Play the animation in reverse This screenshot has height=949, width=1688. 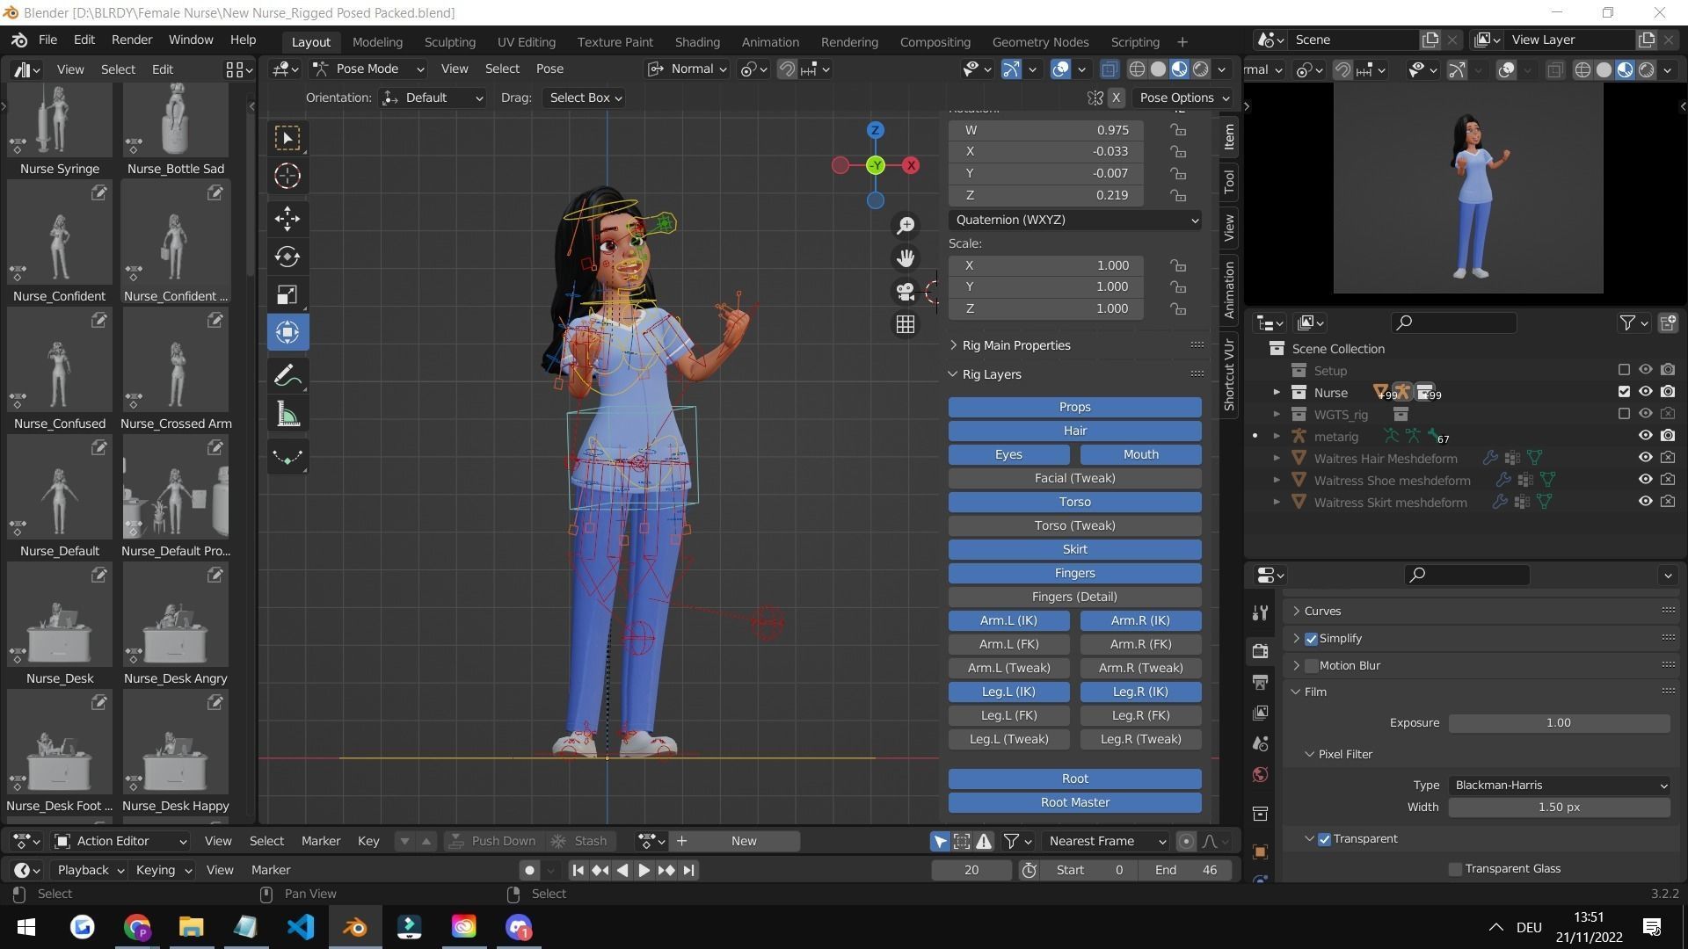622,870
